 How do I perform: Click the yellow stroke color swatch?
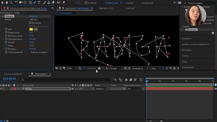click(x=31, y=29)
